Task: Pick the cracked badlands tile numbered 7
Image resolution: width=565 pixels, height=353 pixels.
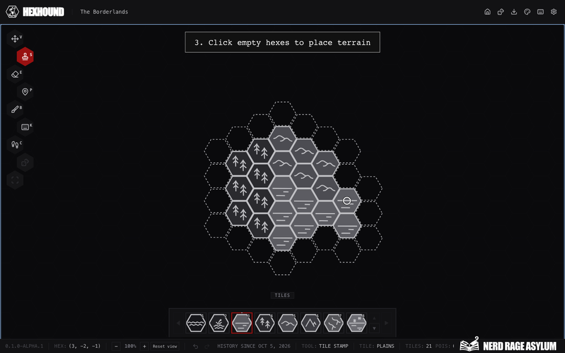Action: click(x=334, y=323)
